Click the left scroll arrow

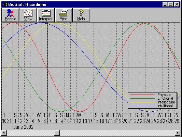click(4, 133)
